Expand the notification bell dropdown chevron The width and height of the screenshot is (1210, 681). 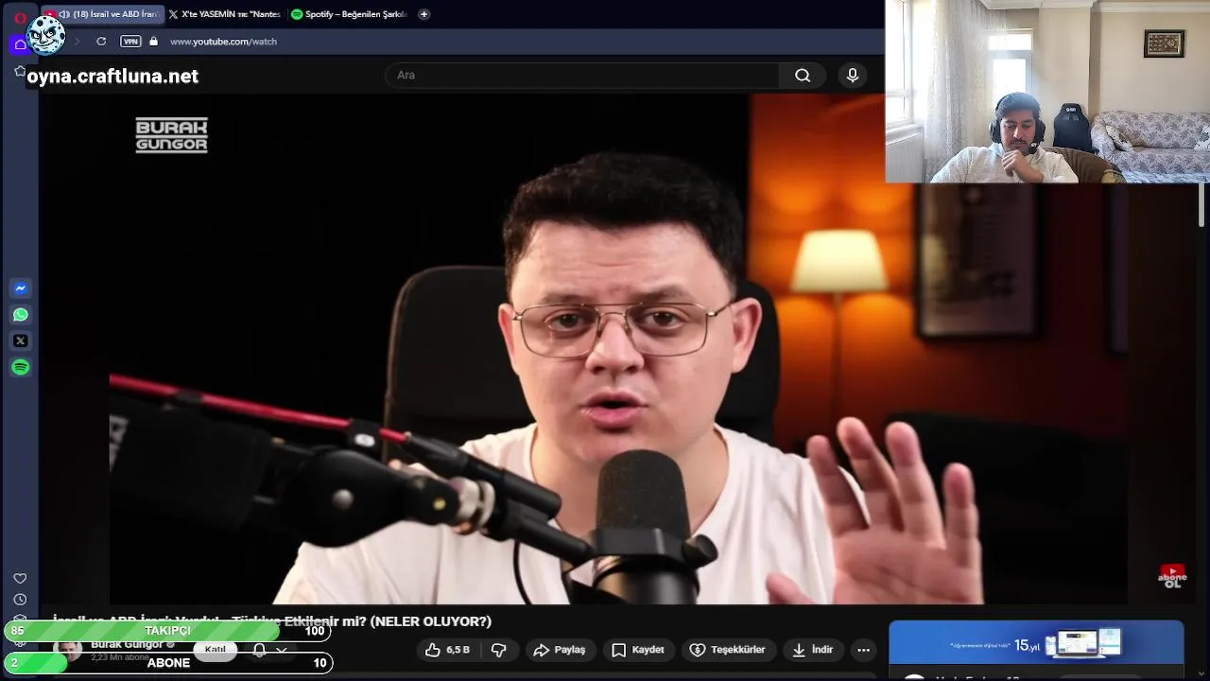click(x=281, y=650)
